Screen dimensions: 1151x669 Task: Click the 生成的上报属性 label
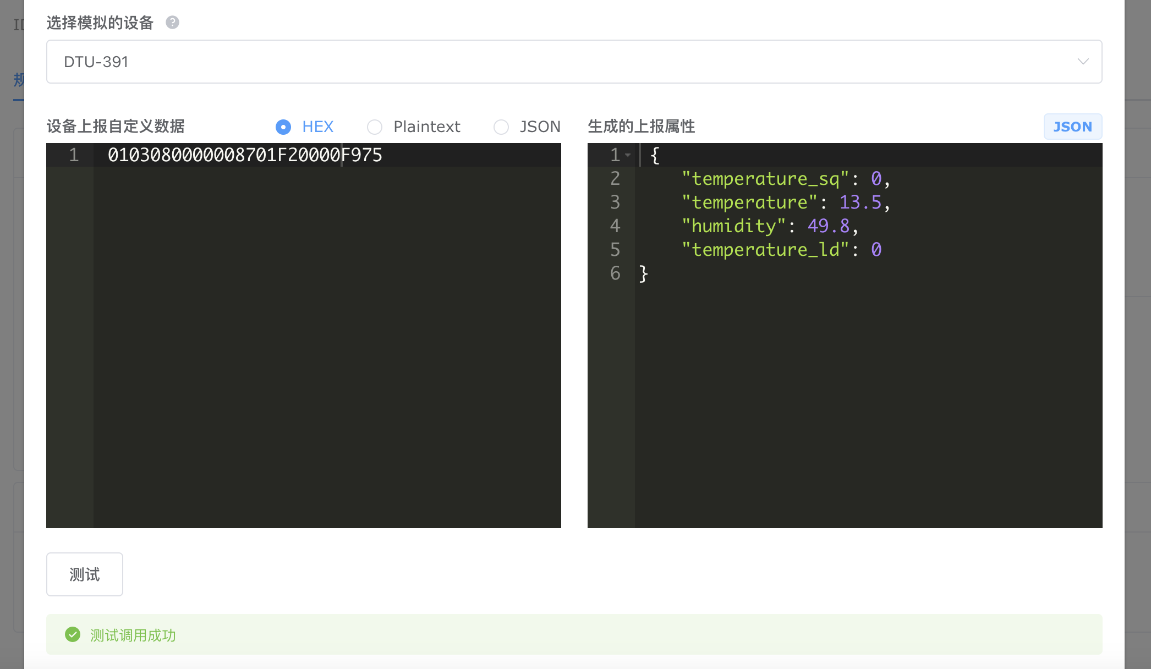642,127
